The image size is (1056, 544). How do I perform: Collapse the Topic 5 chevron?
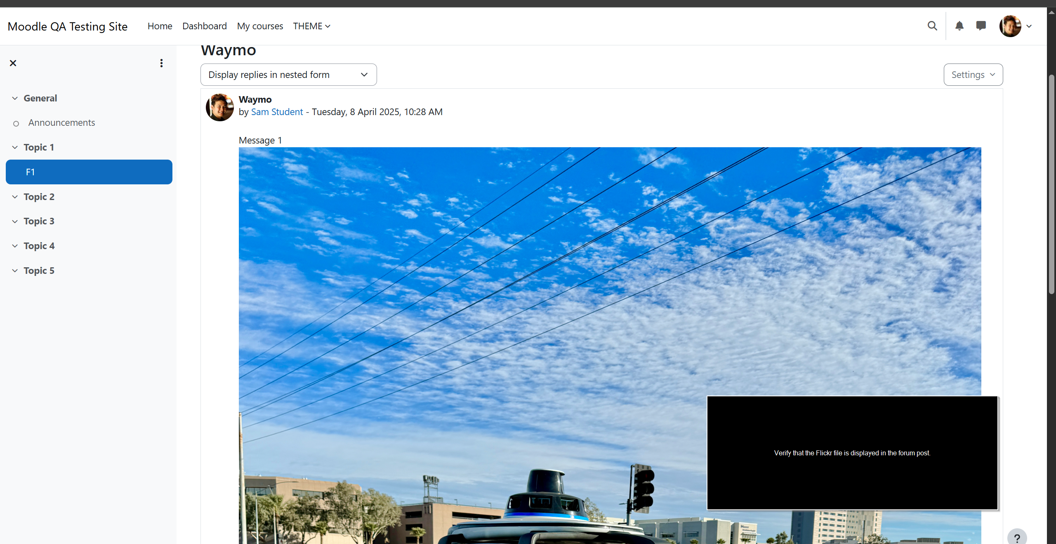(15, 271)
